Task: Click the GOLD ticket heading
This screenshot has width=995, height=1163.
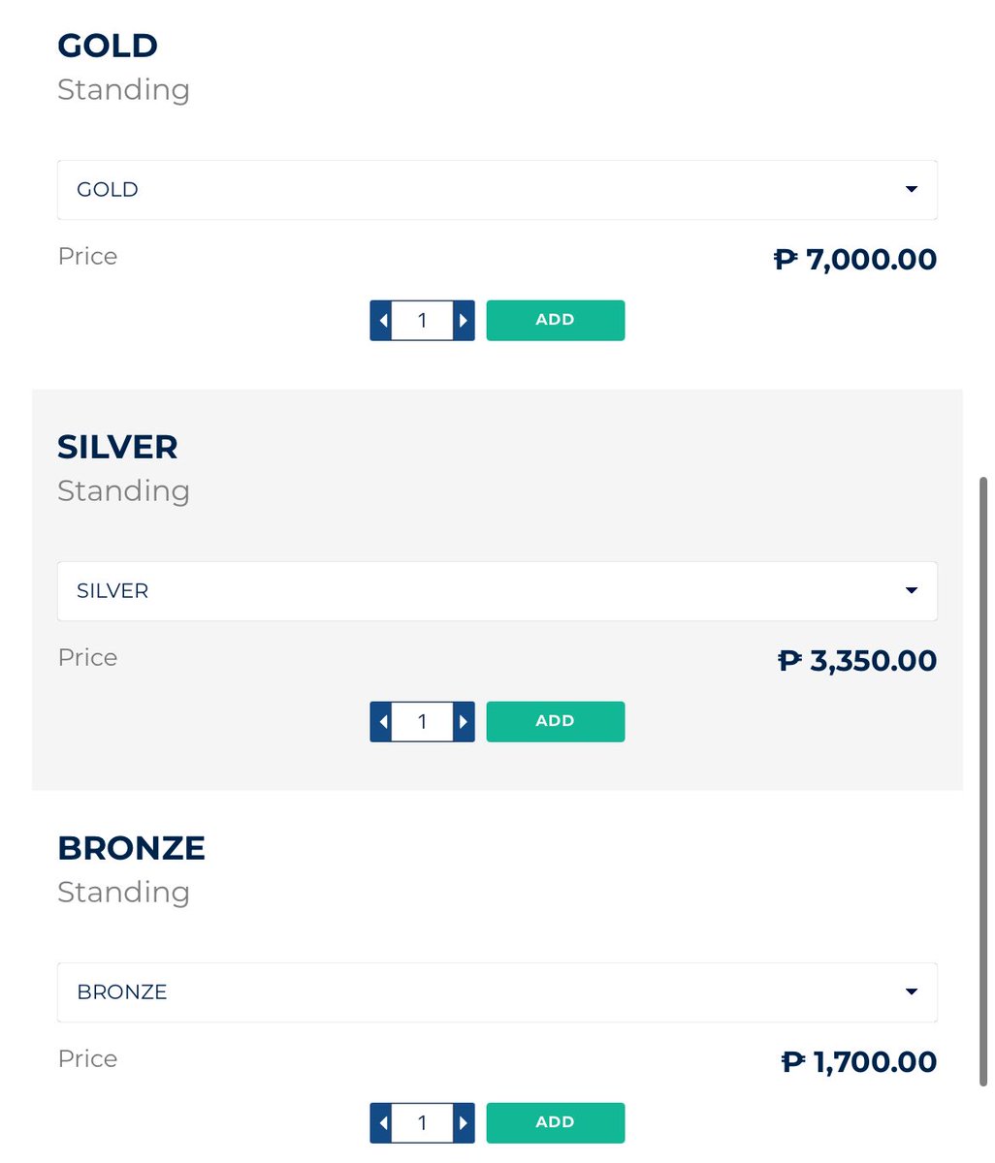Action: [x=108, y=46]
